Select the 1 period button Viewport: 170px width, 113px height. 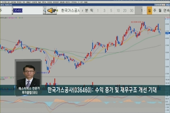click(x=98, y=10)
